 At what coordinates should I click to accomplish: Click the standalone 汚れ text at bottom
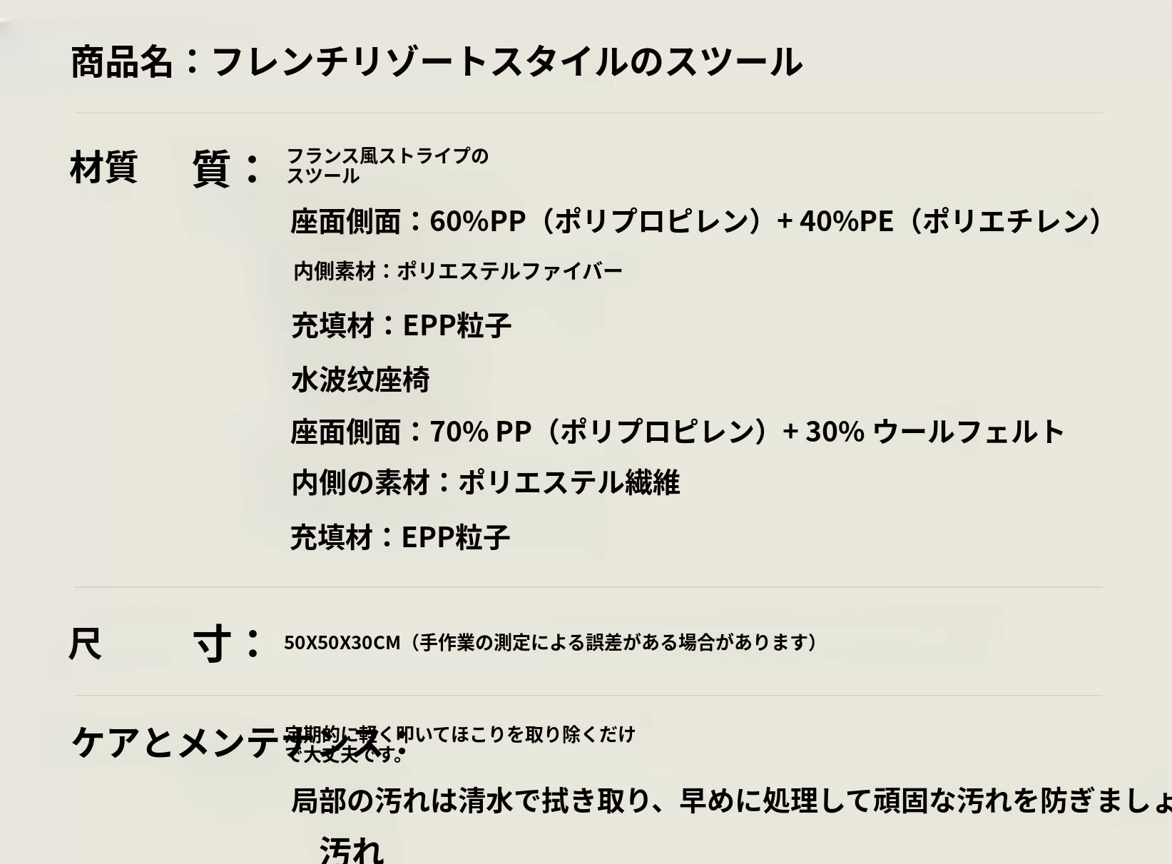pyautogui.click(x=352, y=849)
